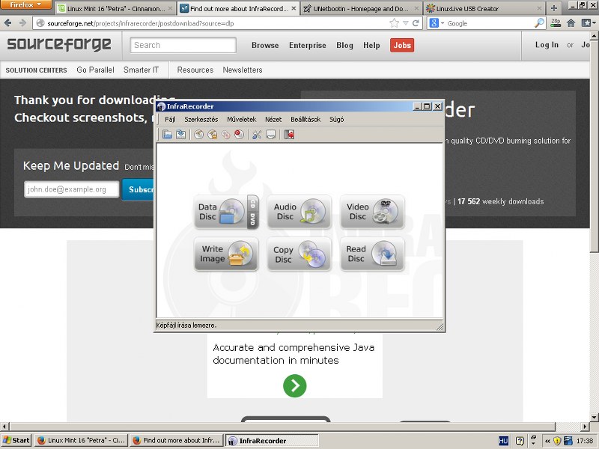Click green arrow button in advertisement
Image resolution: width=599 pixels, height=449 pixels.
coord(294,385)
